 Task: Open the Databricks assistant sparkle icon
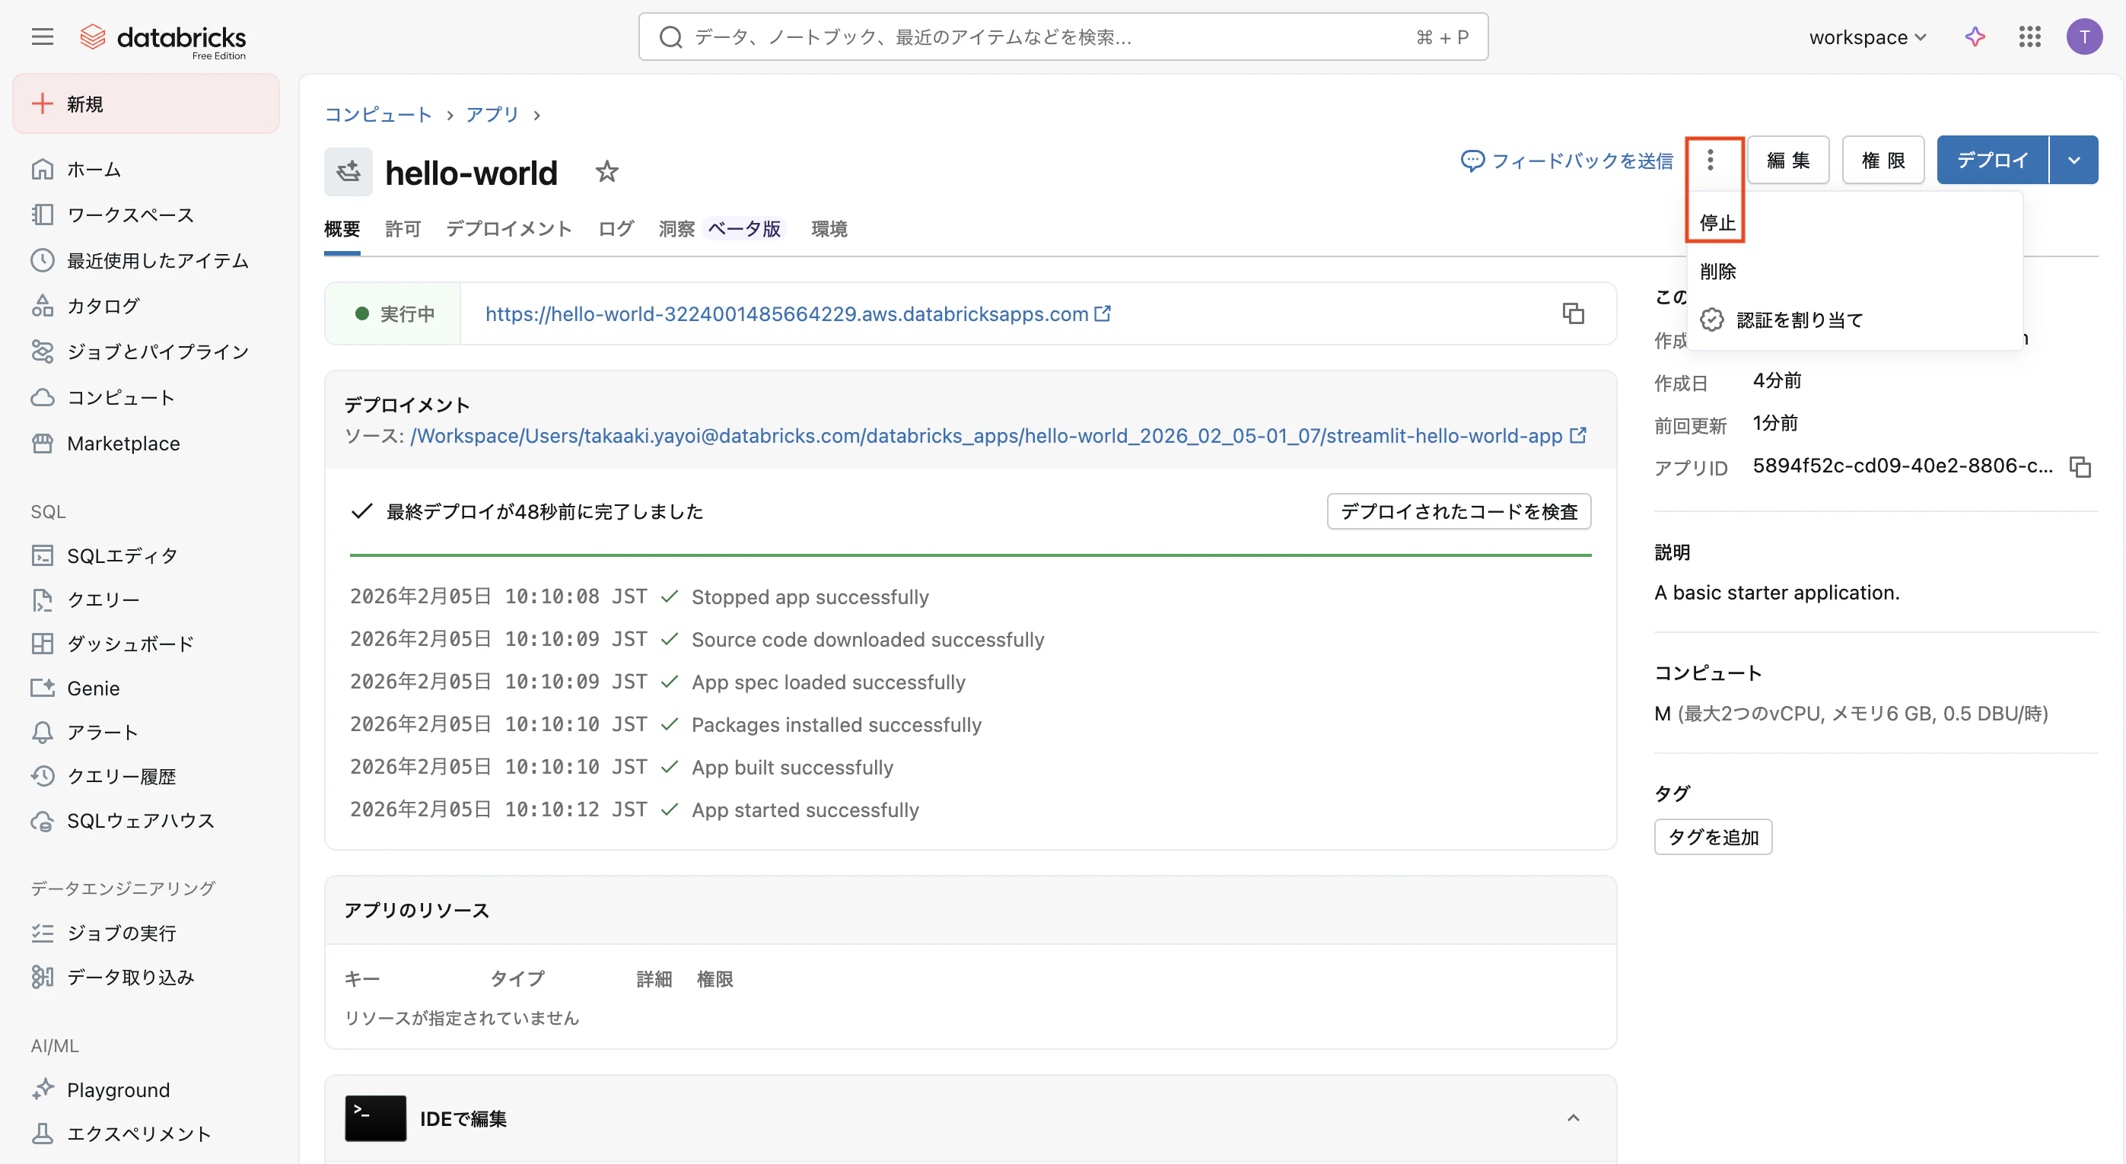pyautogui.click(x=1974, y=37)
